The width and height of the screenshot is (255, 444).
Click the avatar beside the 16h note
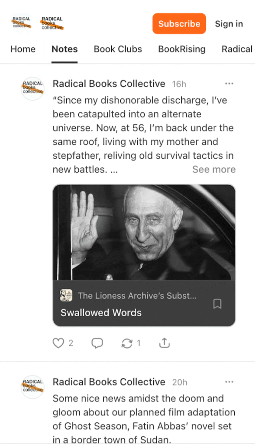(33, 88)
